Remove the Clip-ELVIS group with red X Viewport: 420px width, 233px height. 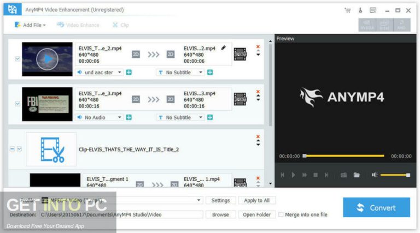point(258,136)
